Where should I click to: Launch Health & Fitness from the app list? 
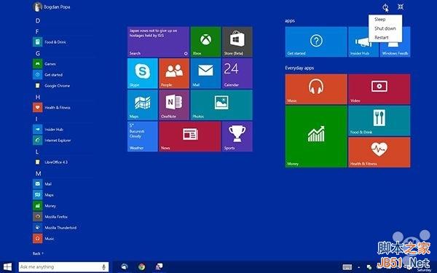[52, 107]
